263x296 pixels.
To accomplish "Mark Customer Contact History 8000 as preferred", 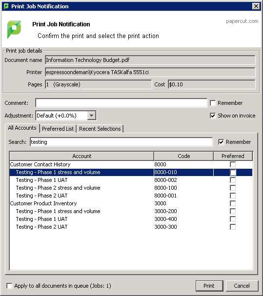I will [233, 164].
